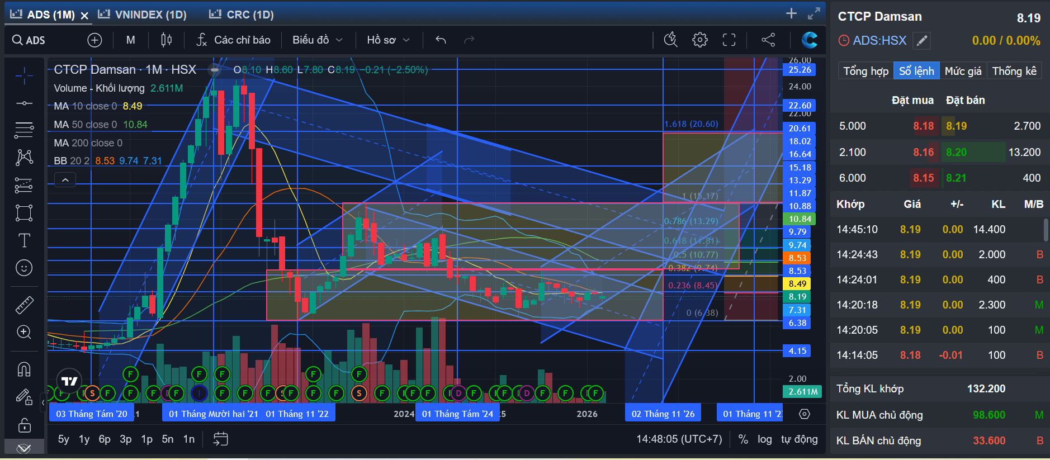Open the candlestick chart style selector
Screen dimensions: 1050x460
pos(166,40)
